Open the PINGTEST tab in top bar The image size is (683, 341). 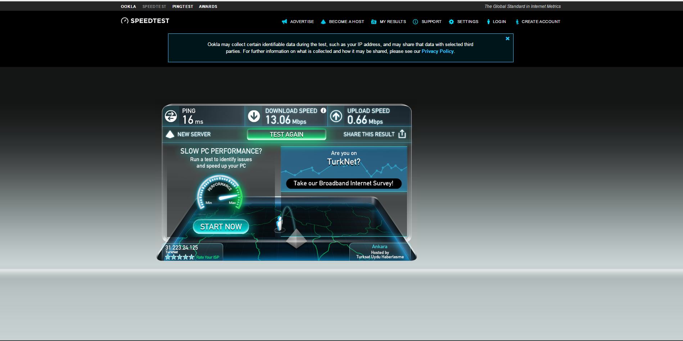click(x=183, y=6)
